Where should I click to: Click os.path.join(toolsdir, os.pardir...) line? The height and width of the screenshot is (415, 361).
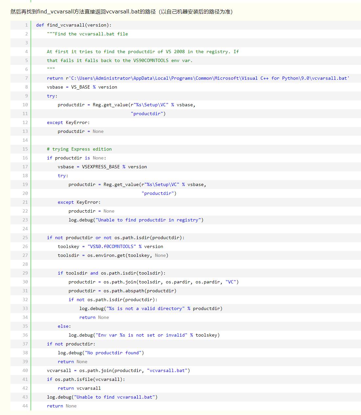coord(154,282)
